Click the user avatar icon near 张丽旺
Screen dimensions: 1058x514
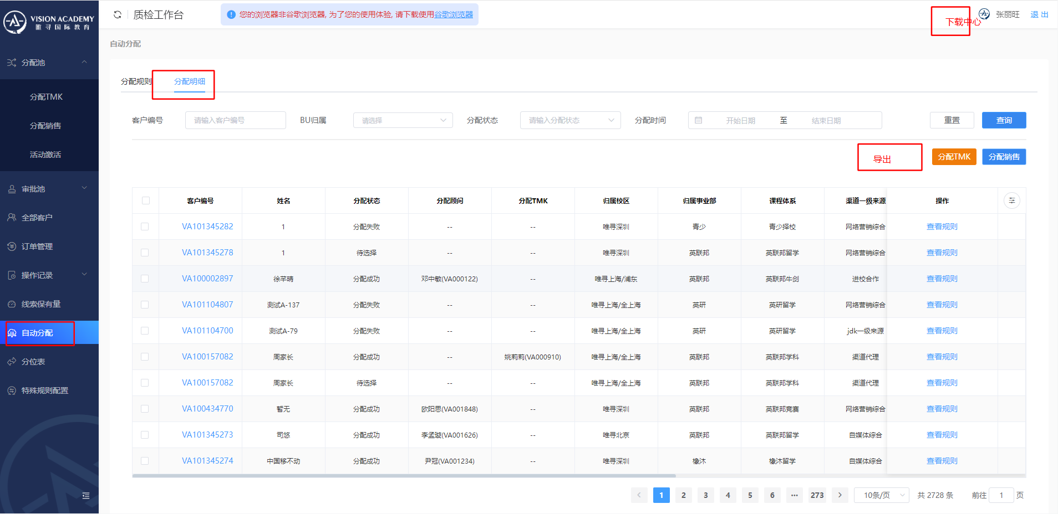click(x=984, y=14)
